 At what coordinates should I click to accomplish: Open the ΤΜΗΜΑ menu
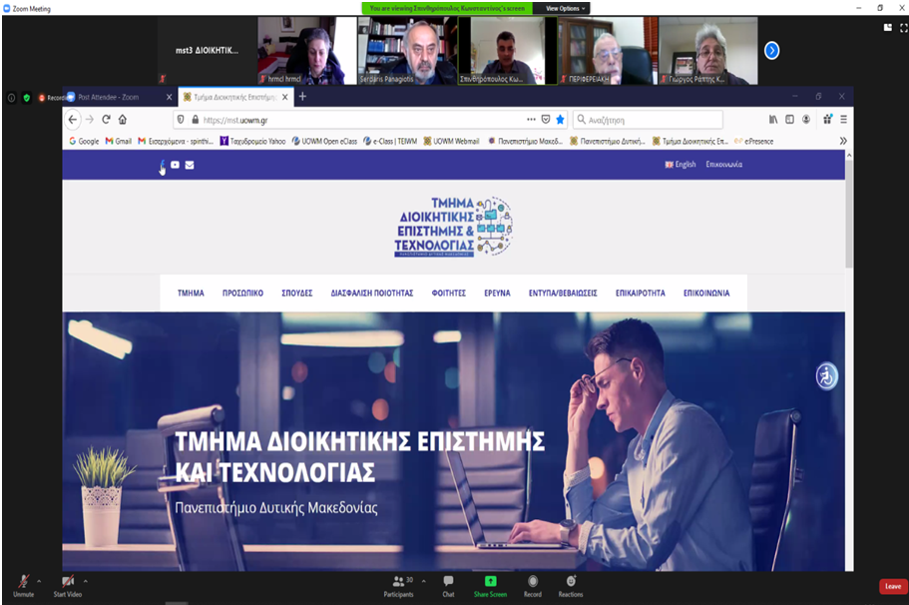pos(191,293)
